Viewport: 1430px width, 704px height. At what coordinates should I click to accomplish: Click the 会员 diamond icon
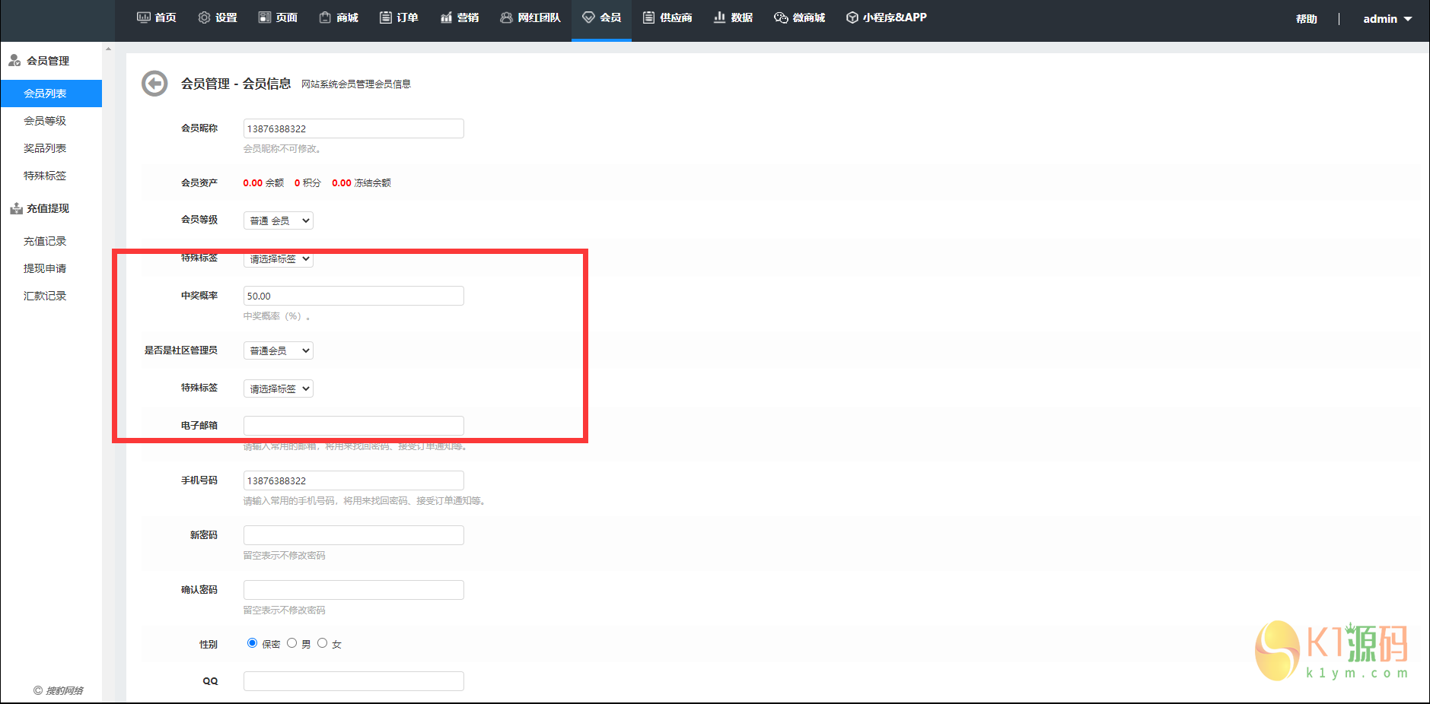(x=588, y=17)
